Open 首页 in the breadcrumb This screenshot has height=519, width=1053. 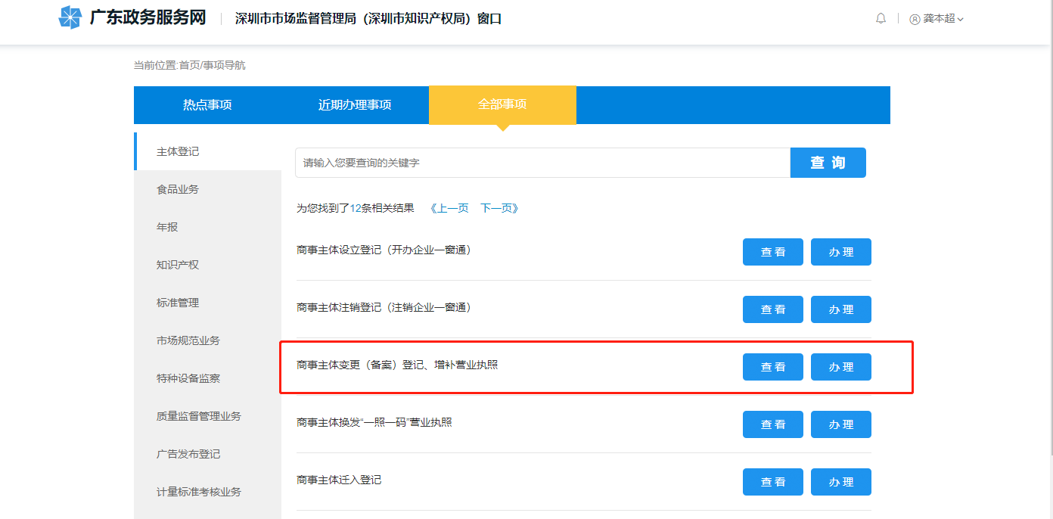tap(188, 66)
